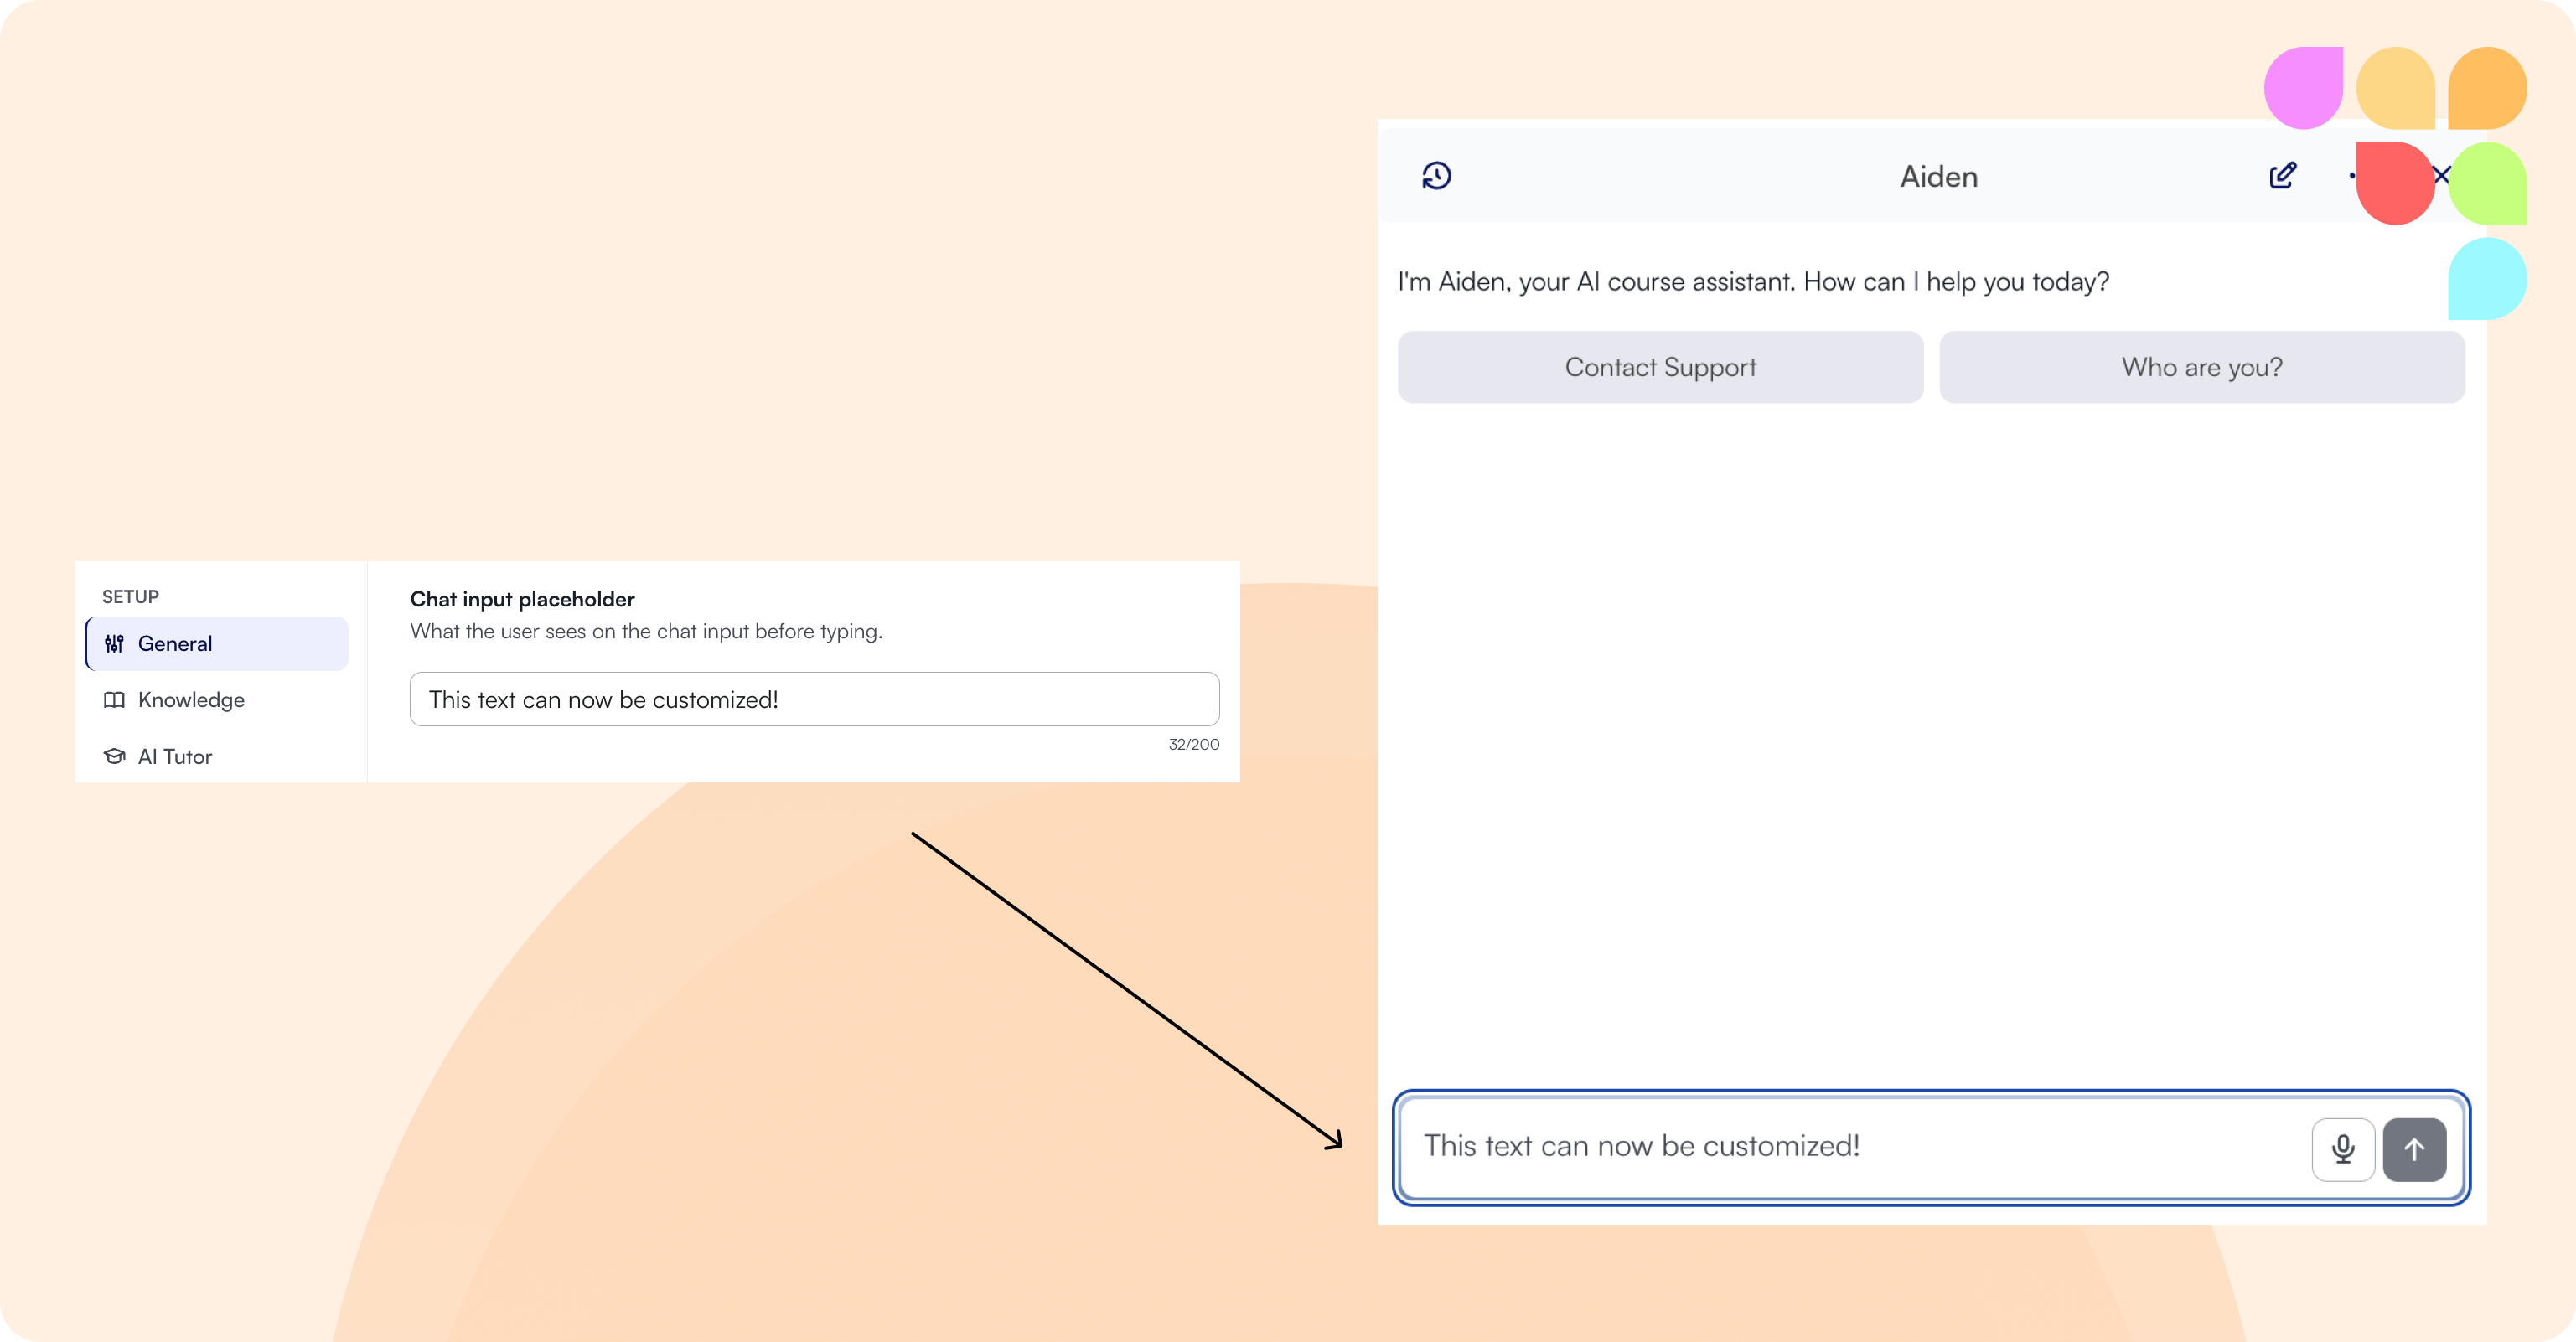Focus the chat input placeholder settings field
This screenshot has width=2576, height=1342.
coord(814,699)
